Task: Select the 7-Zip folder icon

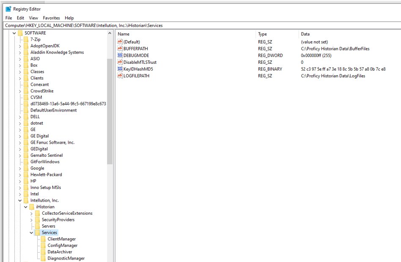Action: [26, 39]
